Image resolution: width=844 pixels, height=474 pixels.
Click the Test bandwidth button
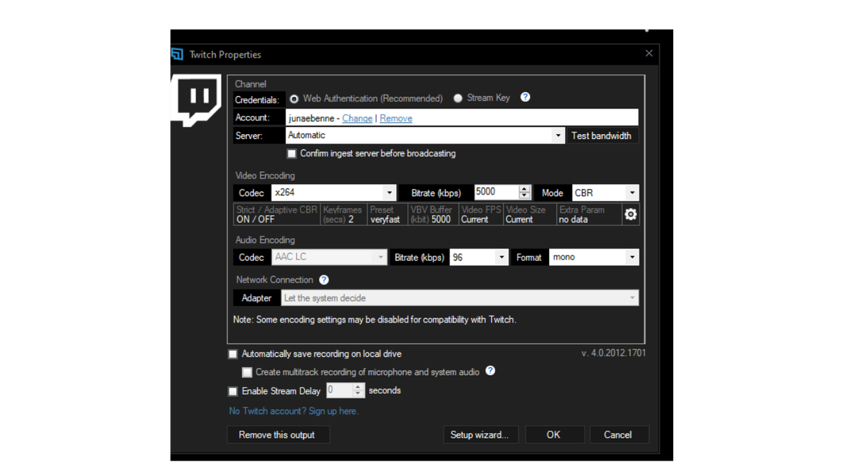pos(603,135)
